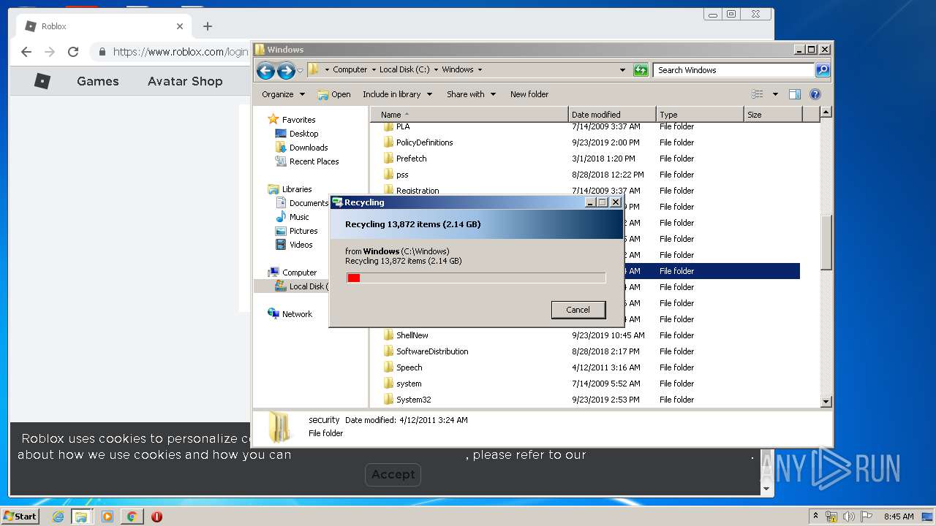Select Computer in navigation pane
The image size is (936, 526).
(x=292, y=272)
